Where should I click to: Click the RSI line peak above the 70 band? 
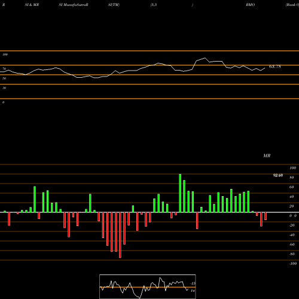click(x=205, y=58)
